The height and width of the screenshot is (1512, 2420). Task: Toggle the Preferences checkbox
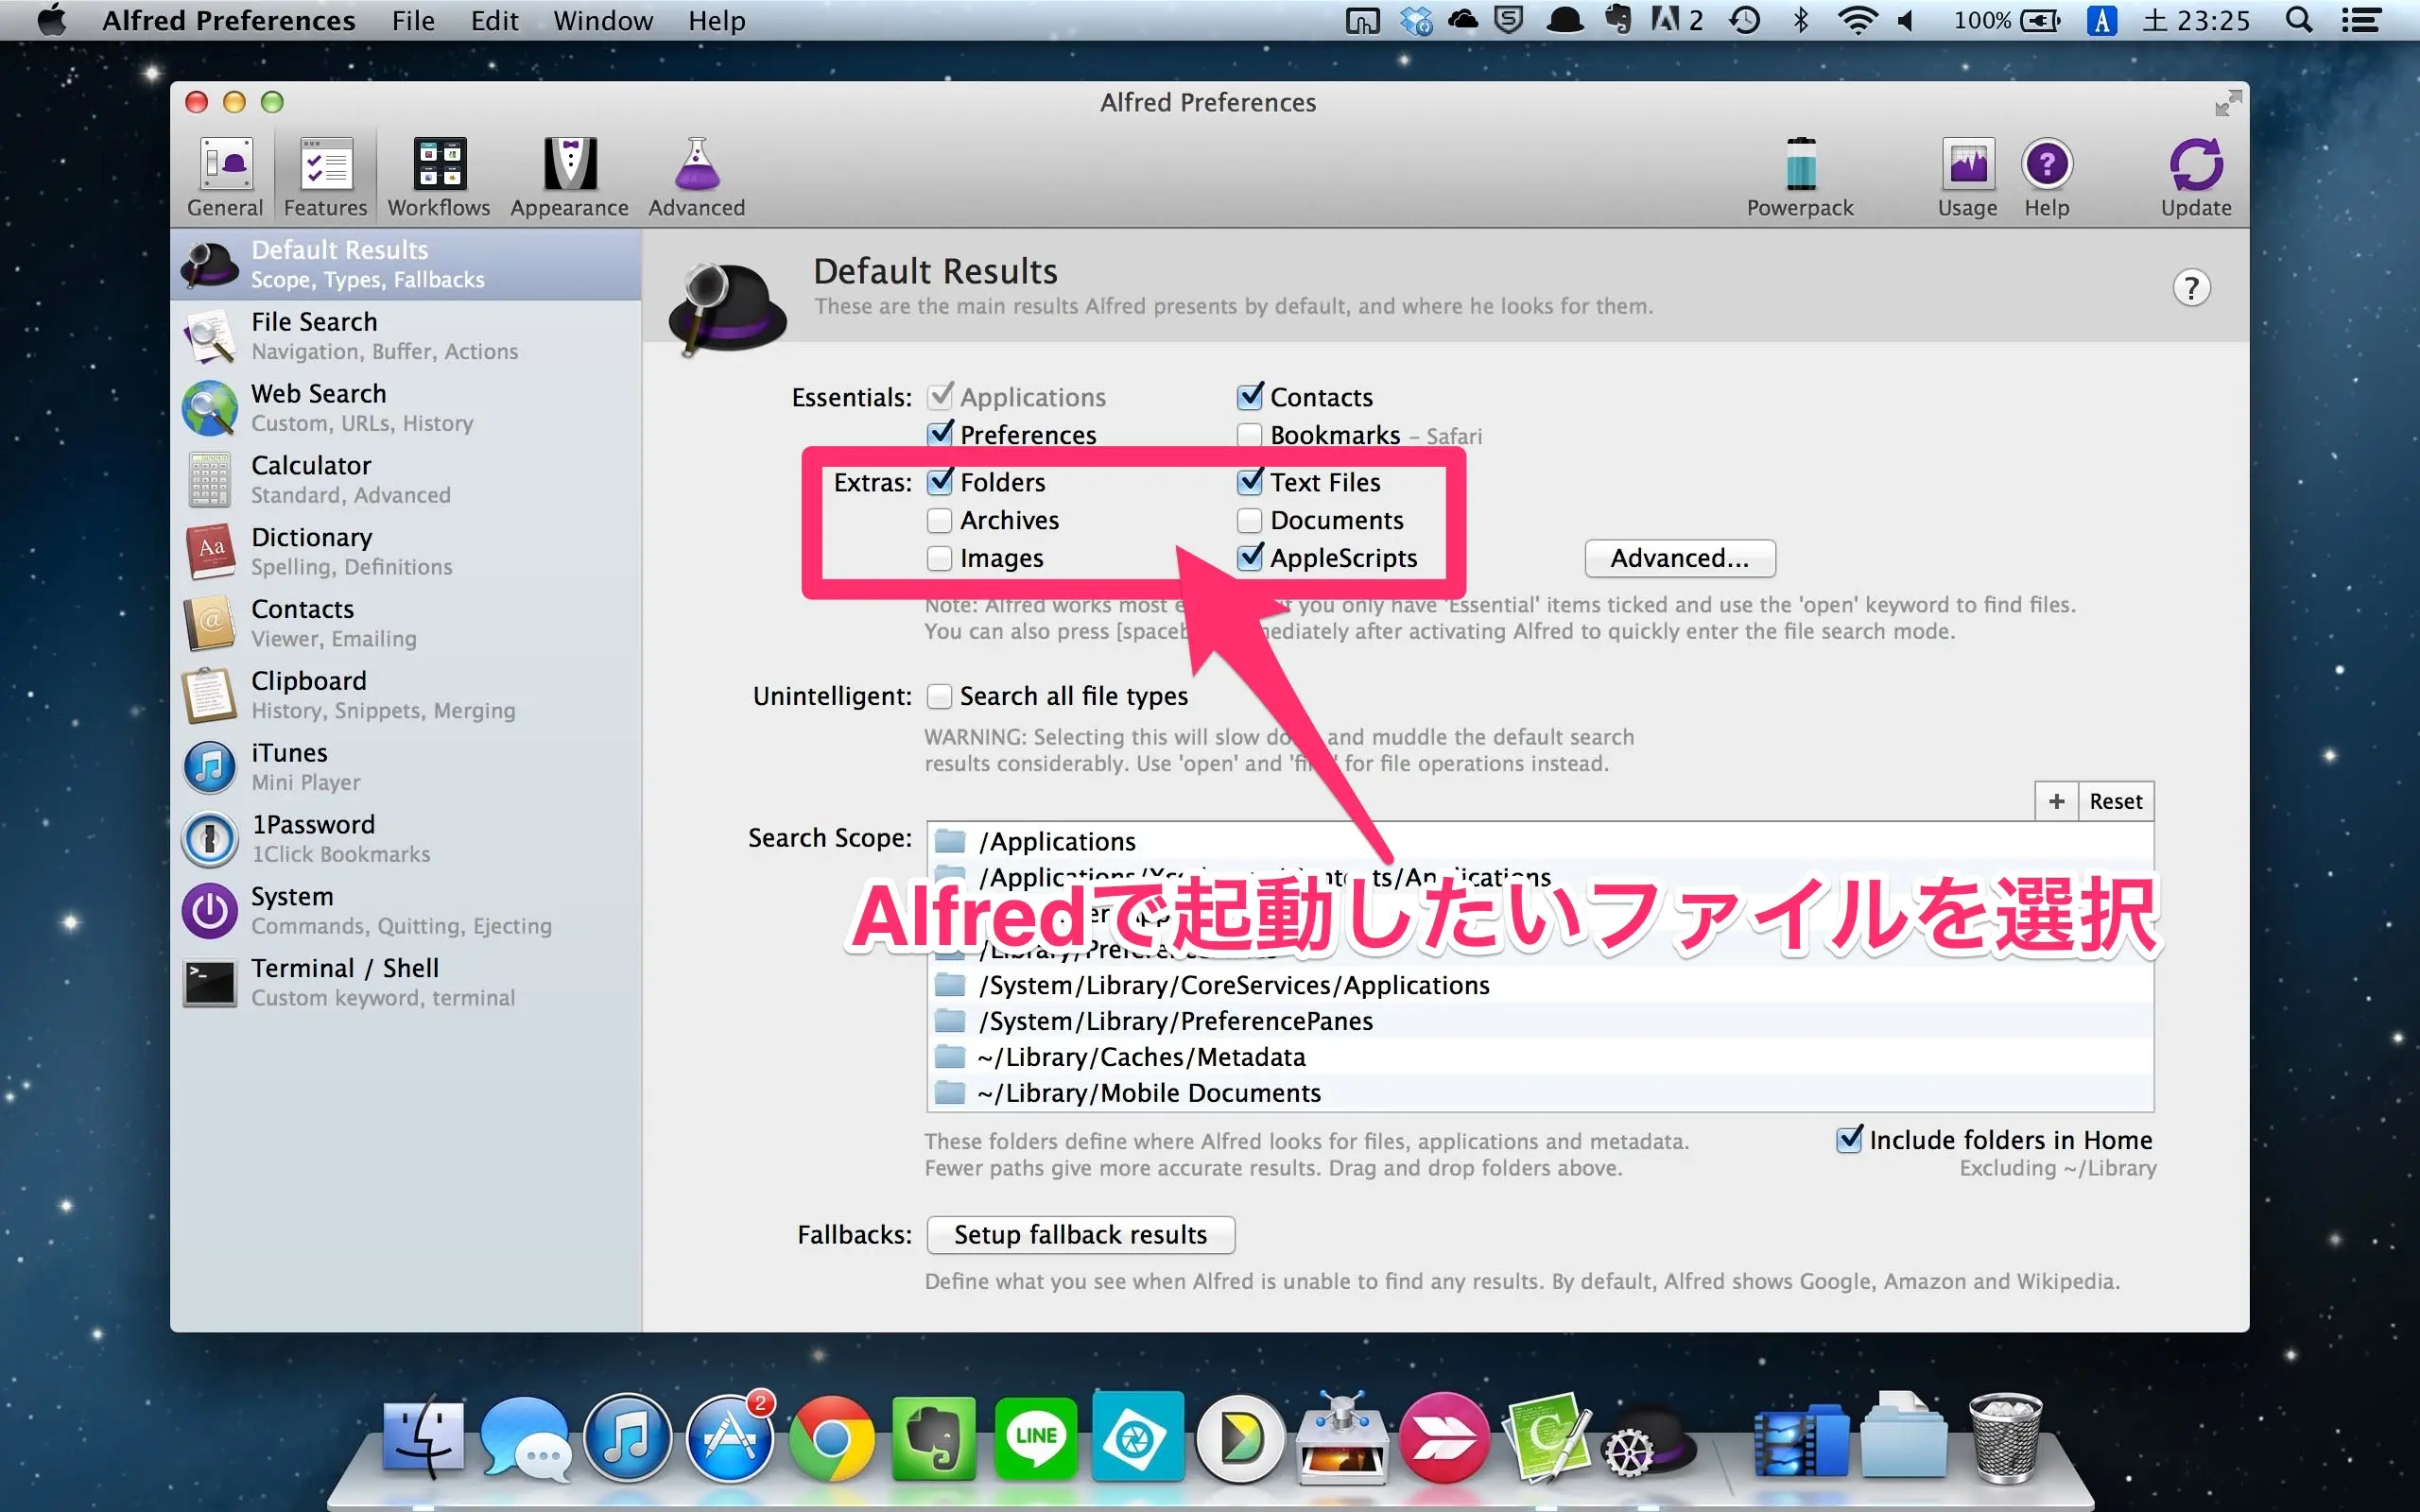[x=939, y=435]
